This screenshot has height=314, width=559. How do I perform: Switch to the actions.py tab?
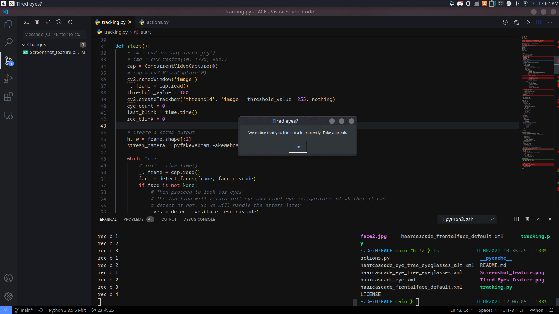[x=157, y=22]
